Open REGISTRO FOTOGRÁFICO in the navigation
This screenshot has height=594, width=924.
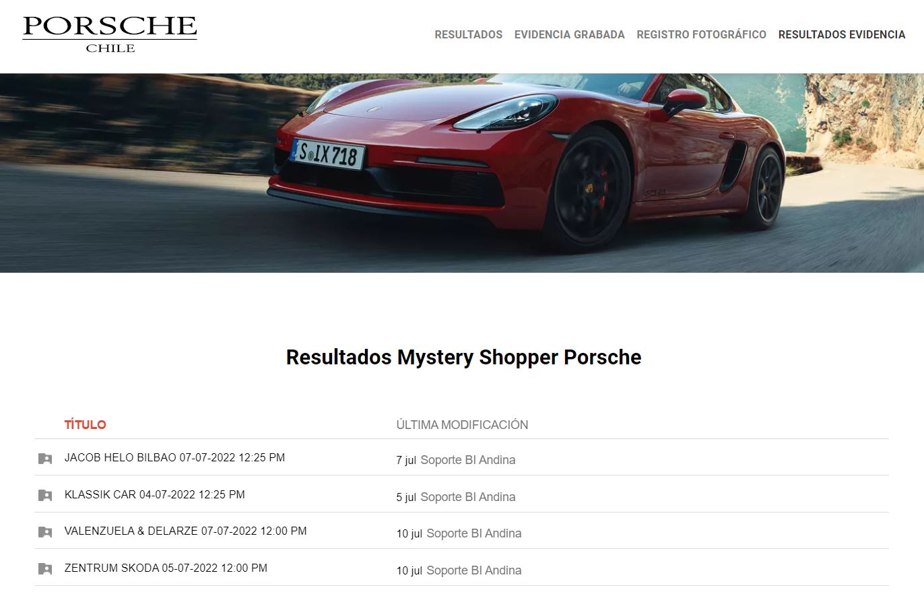point(701,34)
